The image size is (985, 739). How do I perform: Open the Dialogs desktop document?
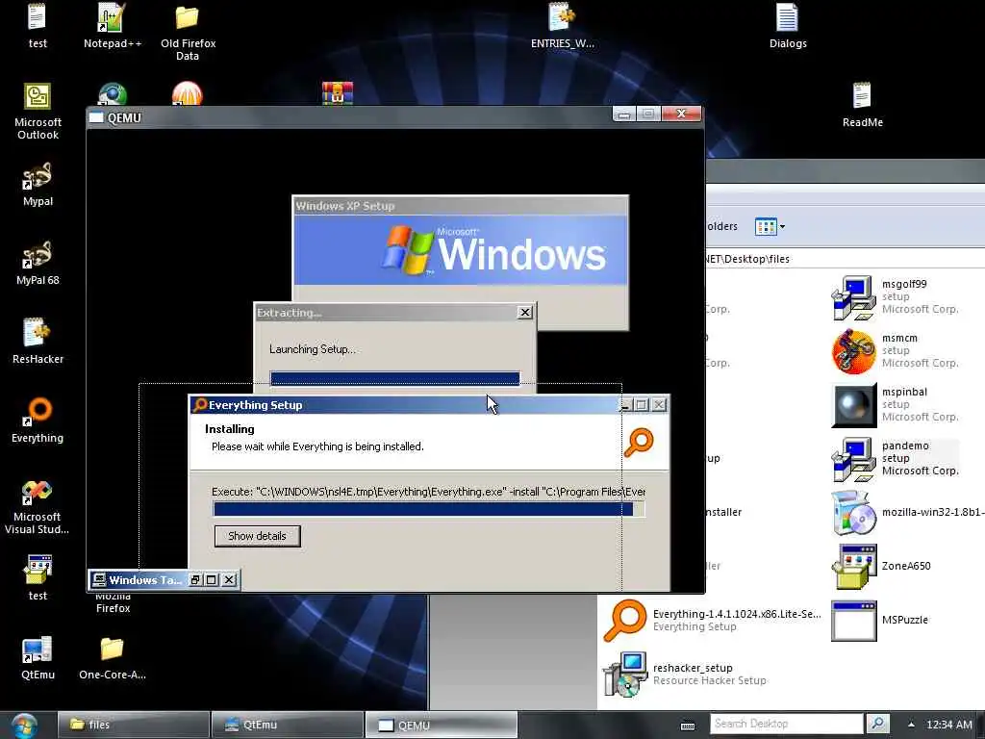pos(787,25)
